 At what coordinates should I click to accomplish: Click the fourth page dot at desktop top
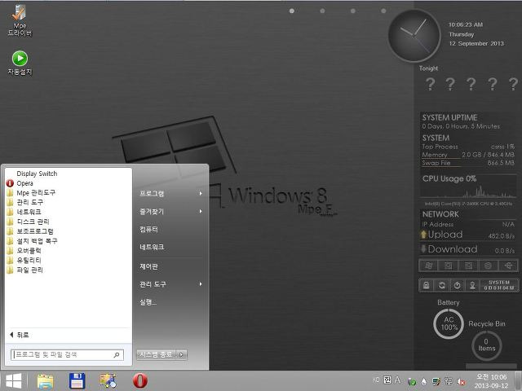pos(383,11)
